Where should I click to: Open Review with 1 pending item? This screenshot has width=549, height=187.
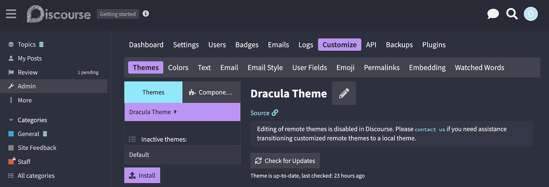pos(27,72)
